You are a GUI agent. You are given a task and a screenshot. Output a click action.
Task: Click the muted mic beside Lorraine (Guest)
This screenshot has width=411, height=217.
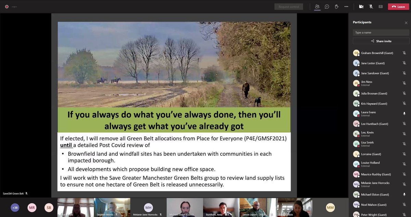(x=404, y=154)
